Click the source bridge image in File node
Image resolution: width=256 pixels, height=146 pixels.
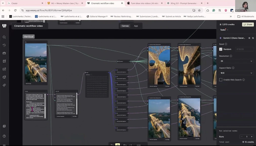click(x=36, y=63)
